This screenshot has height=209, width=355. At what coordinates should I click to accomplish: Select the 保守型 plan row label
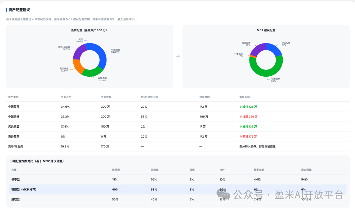[x=15, y=179]
